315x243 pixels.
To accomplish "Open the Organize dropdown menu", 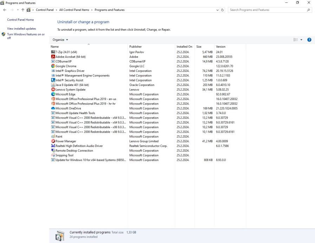I will [x=60, y=40].
